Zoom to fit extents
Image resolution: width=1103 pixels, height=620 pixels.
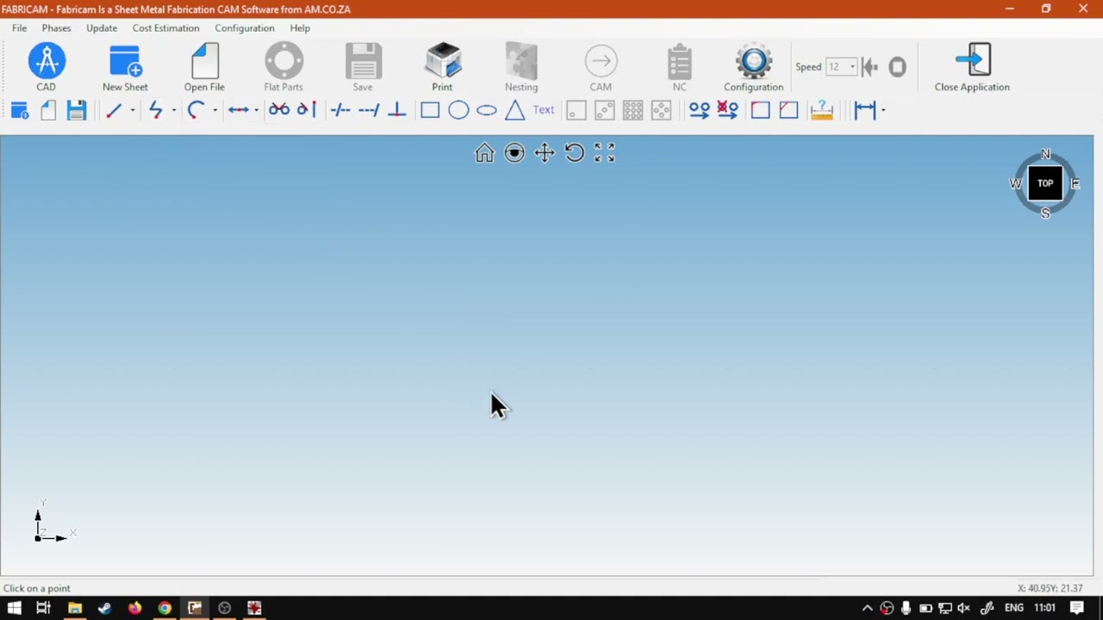click(x=605, y=153)
